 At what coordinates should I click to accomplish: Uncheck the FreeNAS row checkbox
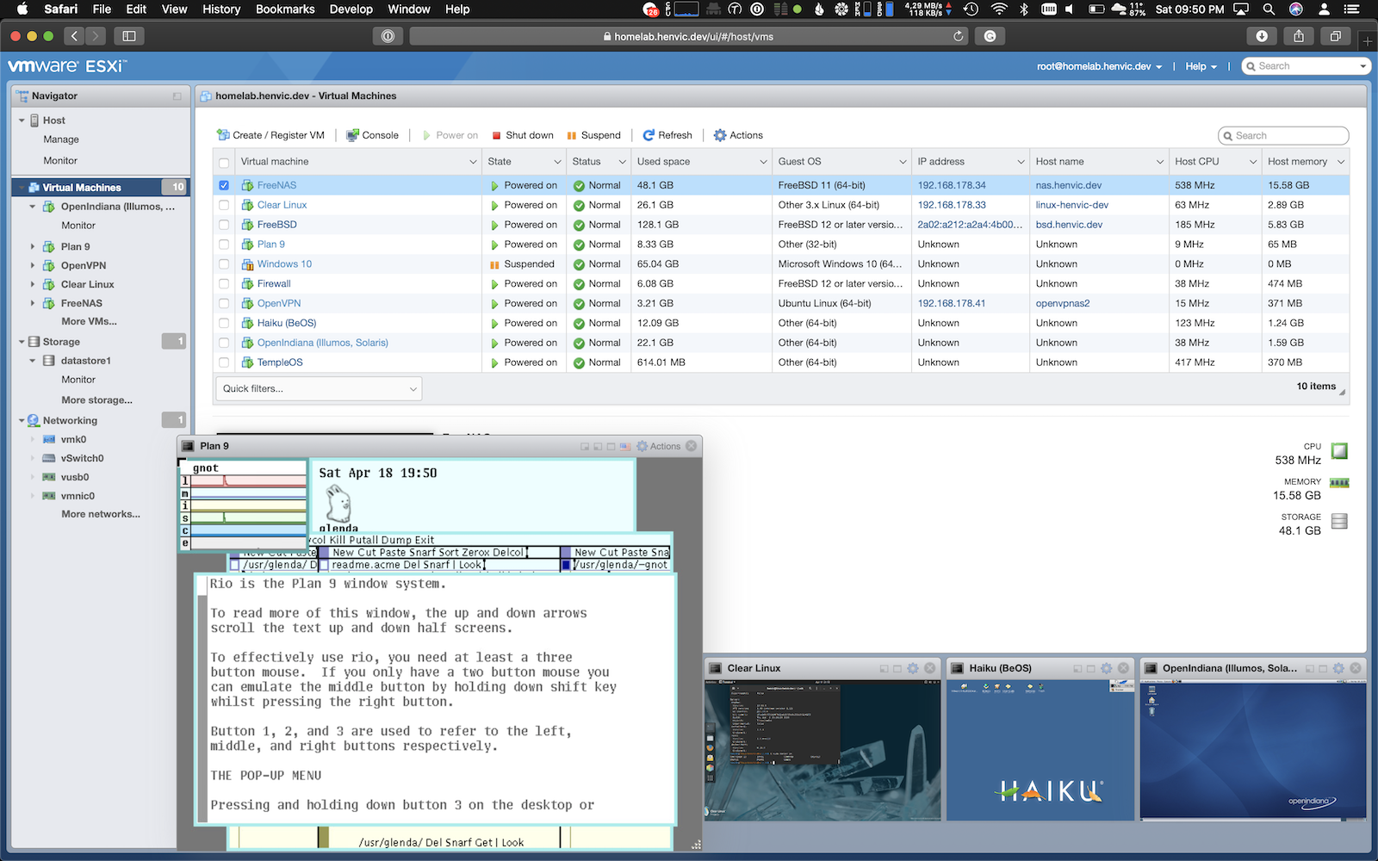pyautogui.click(x=224, y=185)
